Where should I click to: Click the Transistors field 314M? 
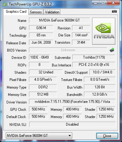81,42
